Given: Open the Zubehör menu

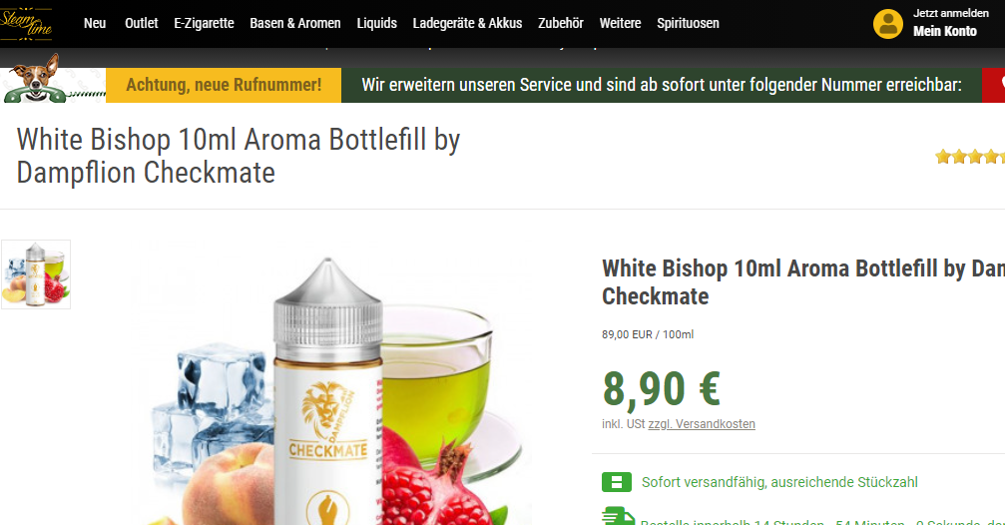Looking at the screenshot, I should click(561, 23).
